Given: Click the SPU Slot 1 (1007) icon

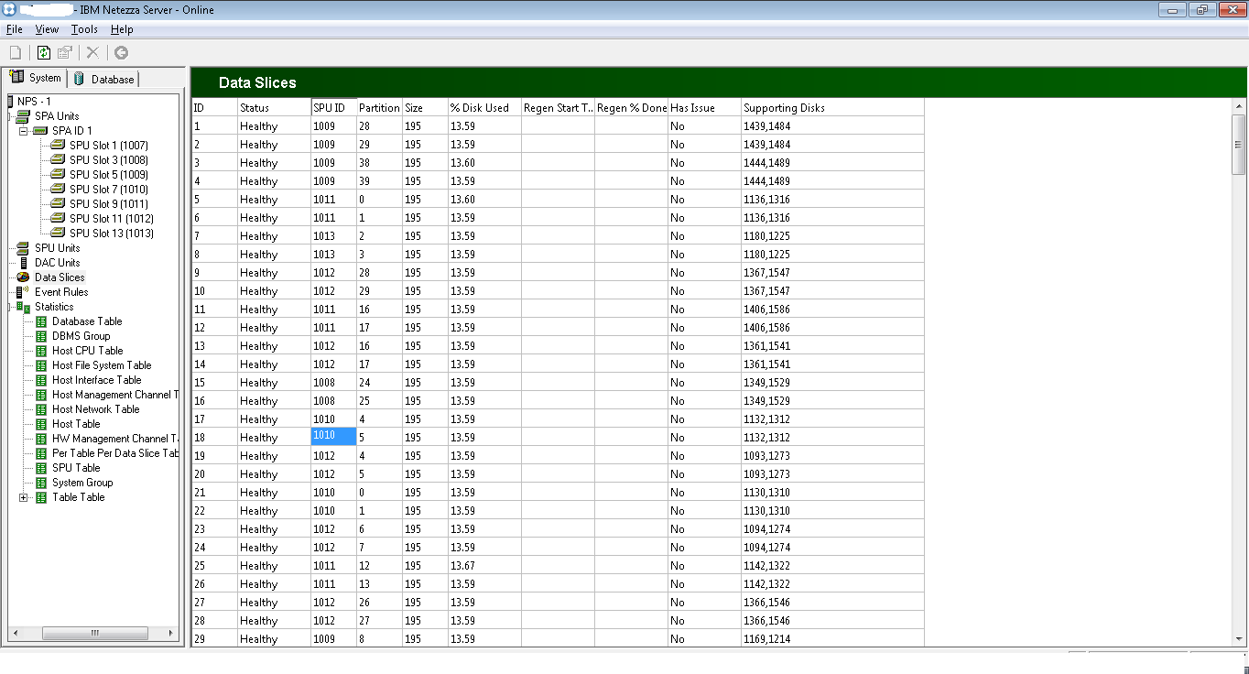Looking at the screenshot, I should click(x=58, y=146).
